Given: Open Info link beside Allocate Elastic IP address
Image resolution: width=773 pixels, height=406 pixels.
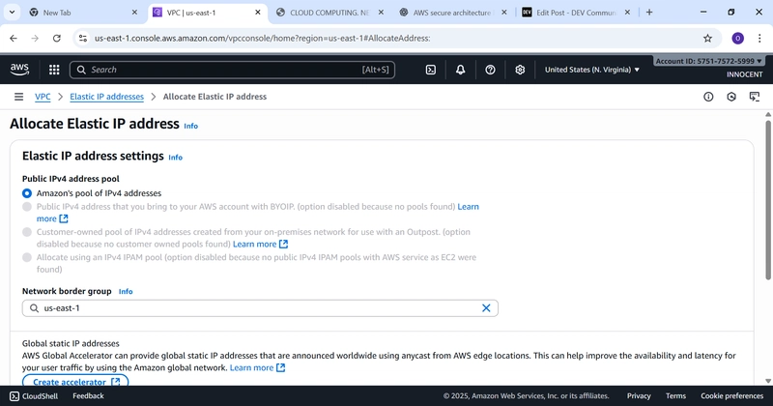Looking at the screenshot, I should pos(190,126).
